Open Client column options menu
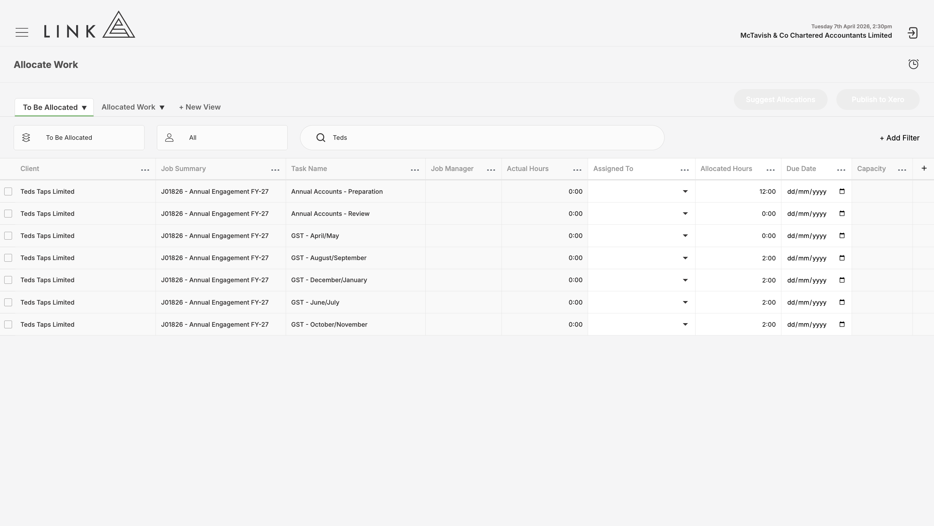 tap(145, 170)
